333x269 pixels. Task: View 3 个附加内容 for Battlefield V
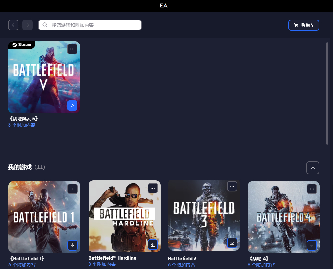22,125
